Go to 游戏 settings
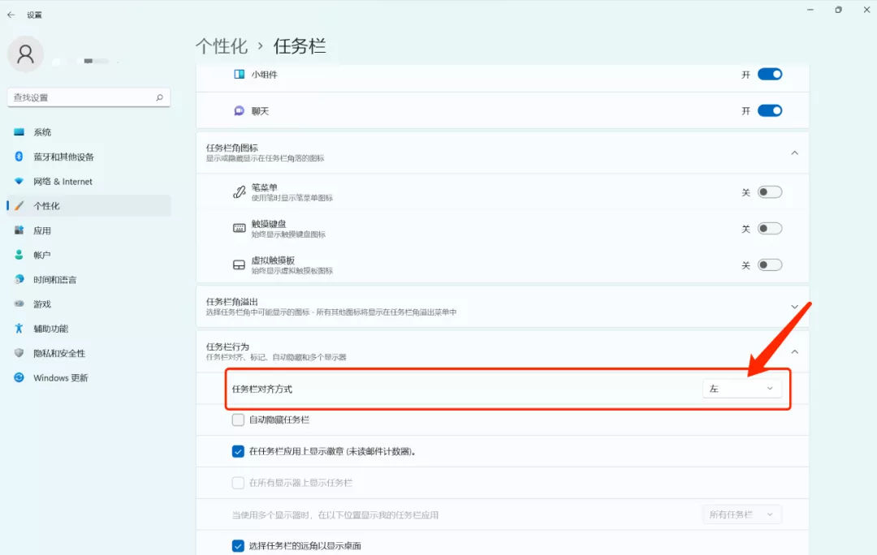877x555 pixels. click(89, 304)
